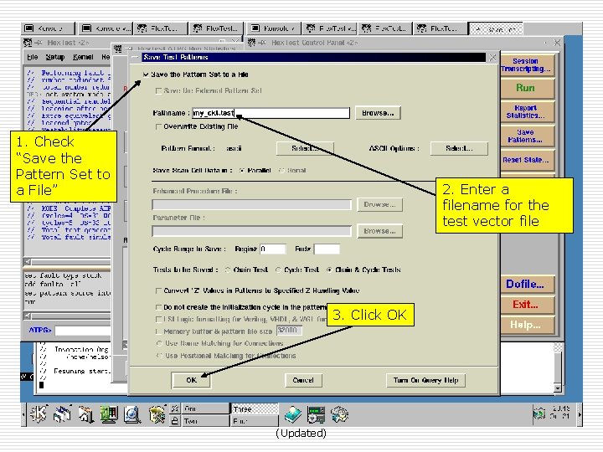Click the ATPG> command input field
The height and width of the screenshot is (452, 603).
83,331
